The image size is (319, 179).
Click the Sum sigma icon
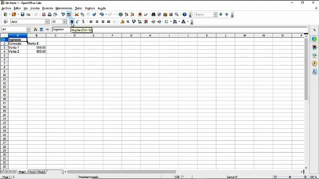tap(41, 29)
